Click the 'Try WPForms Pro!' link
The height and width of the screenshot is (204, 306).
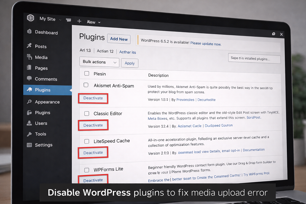coord(256,174)
